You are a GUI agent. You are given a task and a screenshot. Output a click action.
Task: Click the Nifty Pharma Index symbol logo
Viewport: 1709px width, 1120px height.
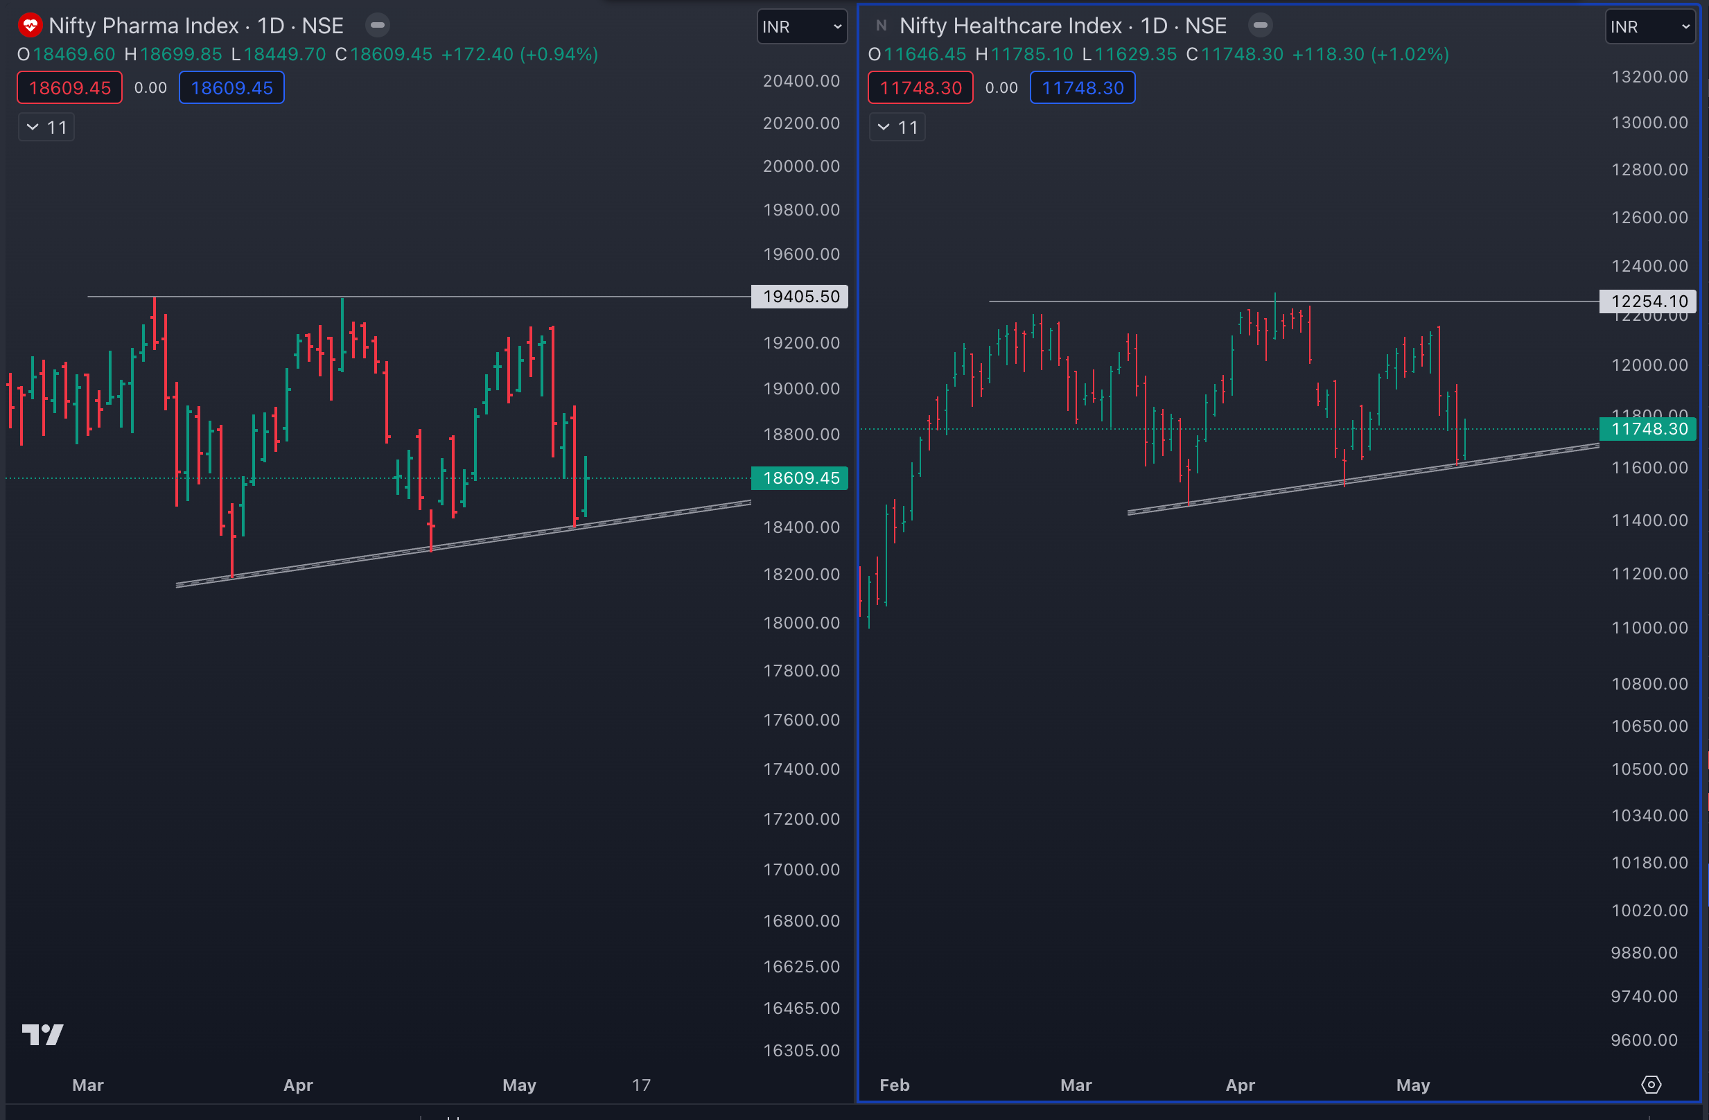pos(29,26)
